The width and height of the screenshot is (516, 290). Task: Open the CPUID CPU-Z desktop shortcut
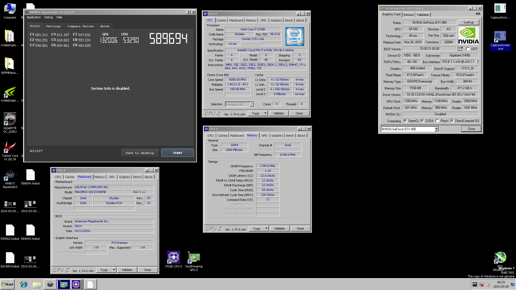[x=173, y=259]
